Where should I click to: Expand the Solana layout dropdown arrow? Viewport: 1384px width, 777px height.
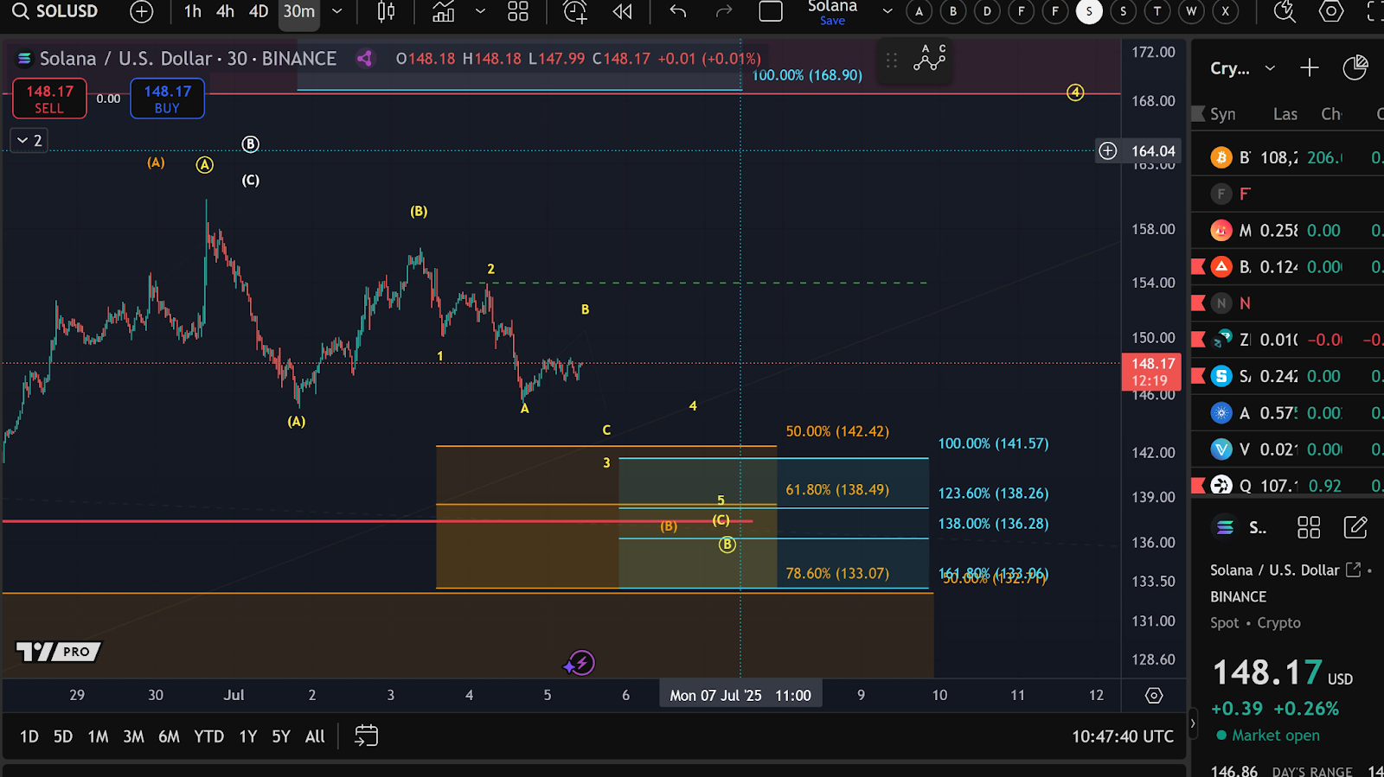(x=887, y=12)
